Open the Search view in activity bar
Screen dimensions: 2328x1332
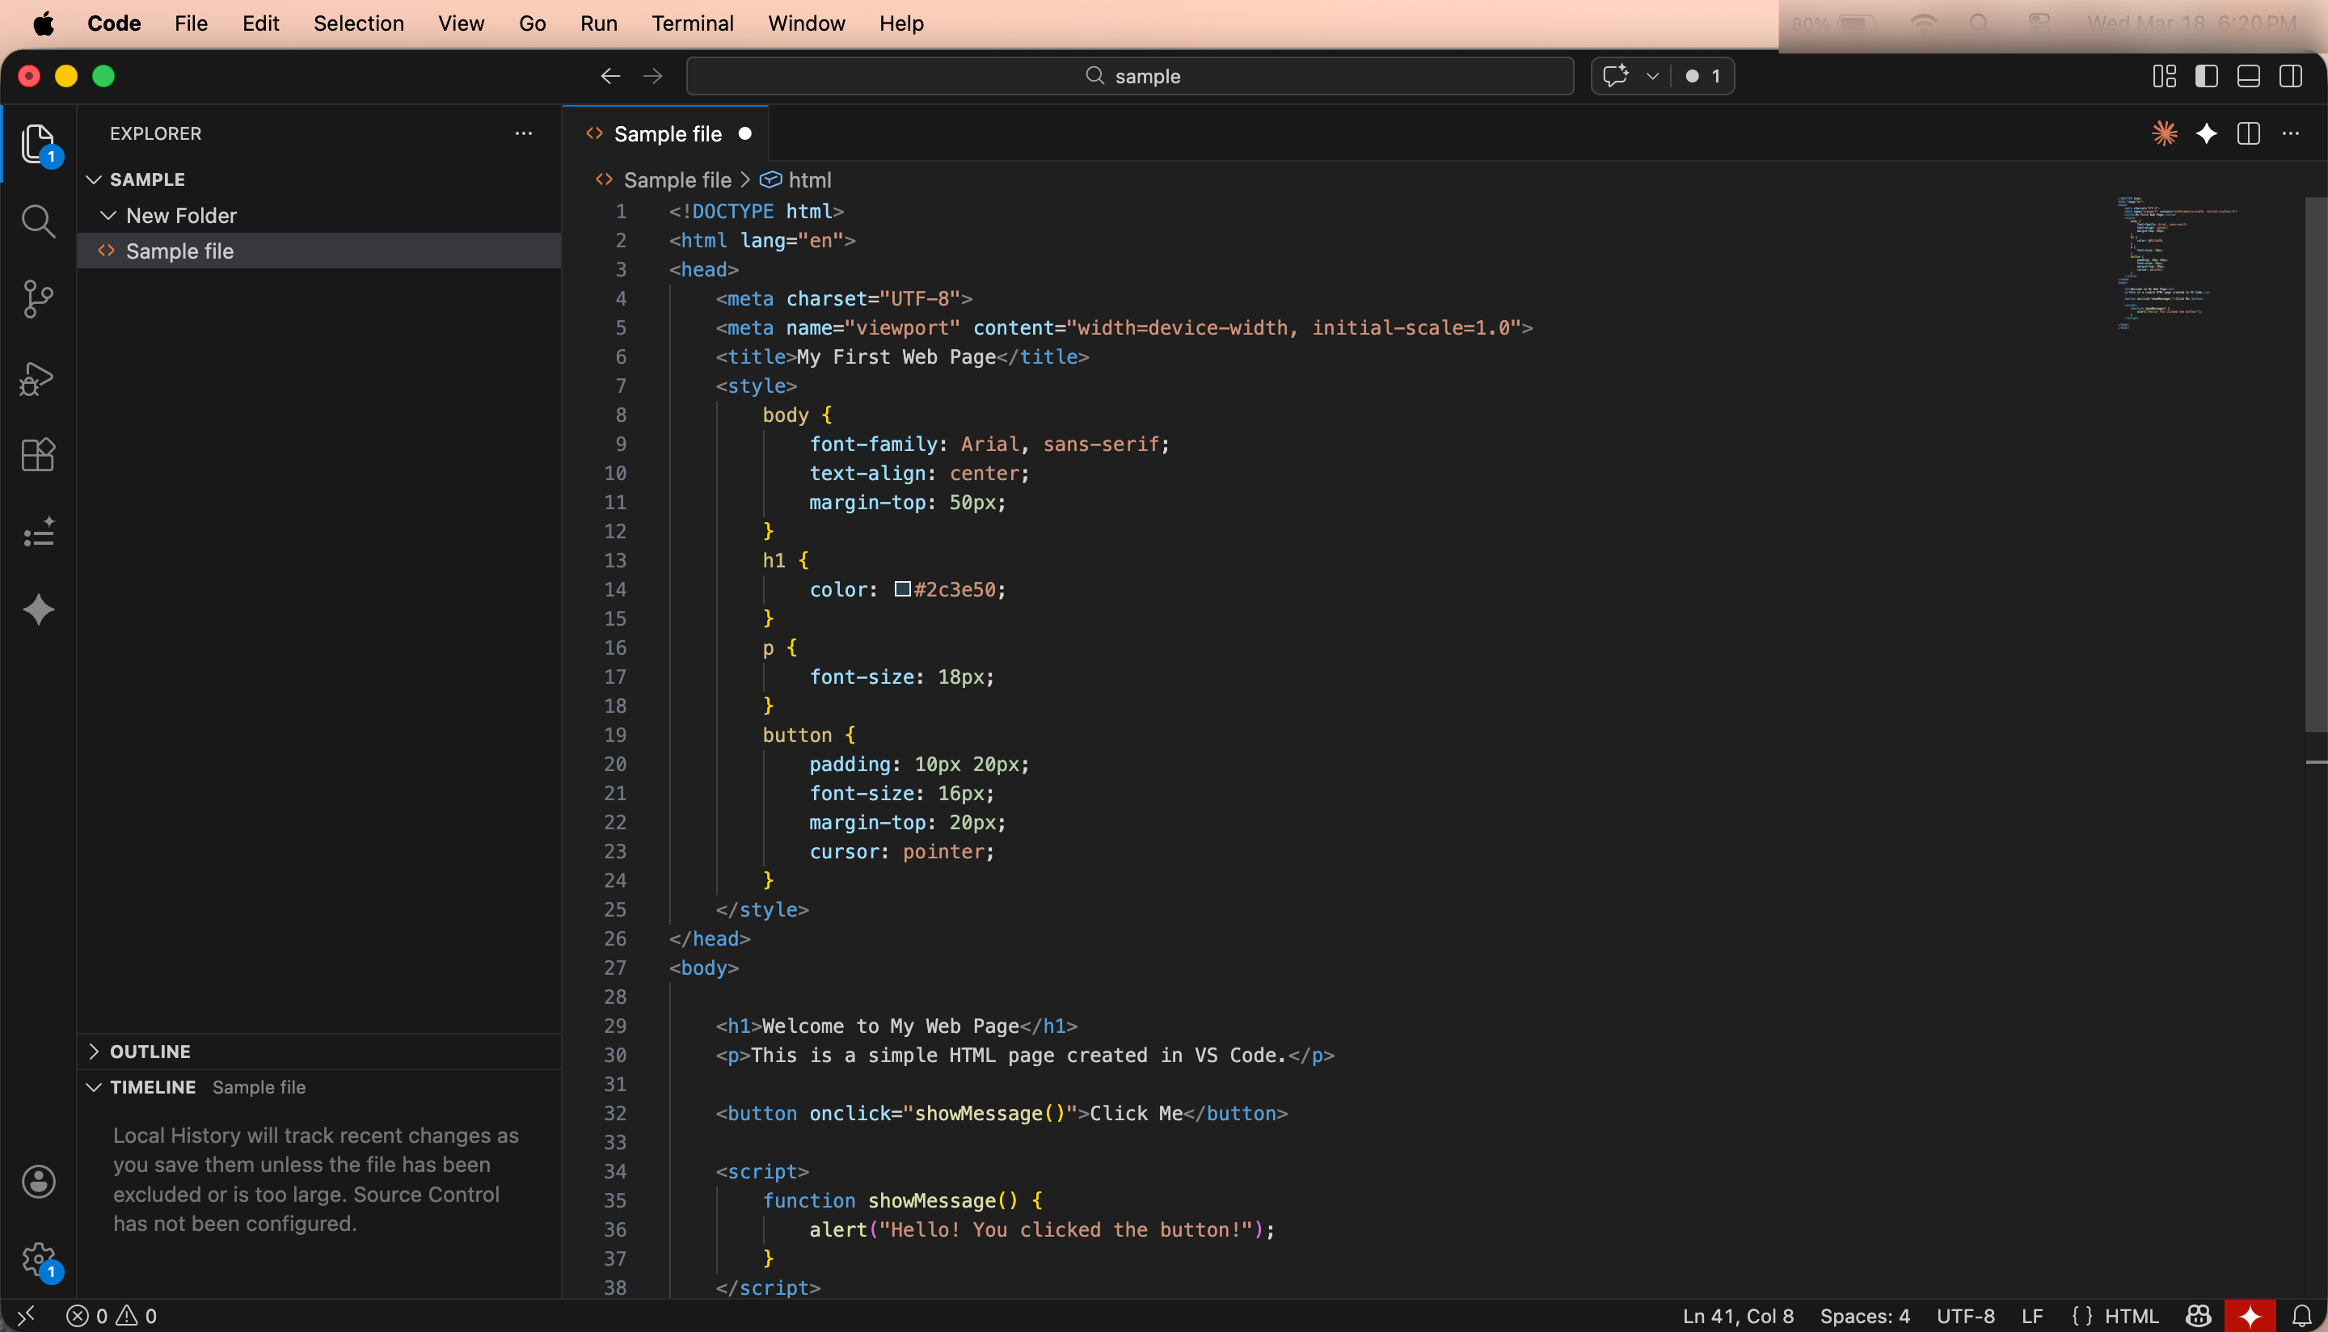tap(37, 221)
